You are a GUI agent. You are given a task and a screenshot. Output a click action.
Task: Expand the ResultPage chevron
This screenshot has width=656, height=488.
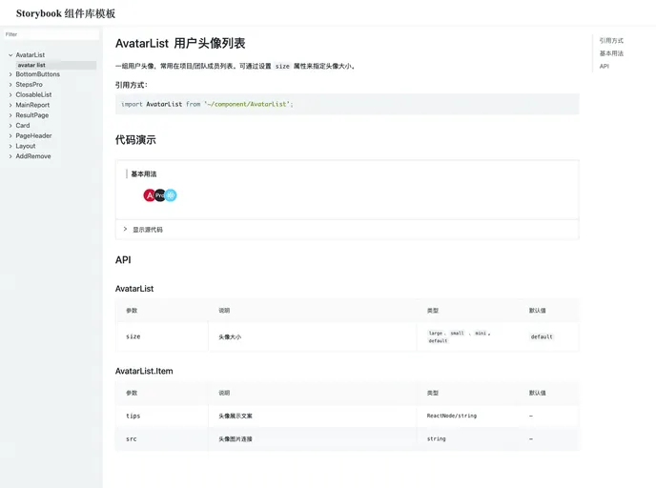tap(10, 115)
